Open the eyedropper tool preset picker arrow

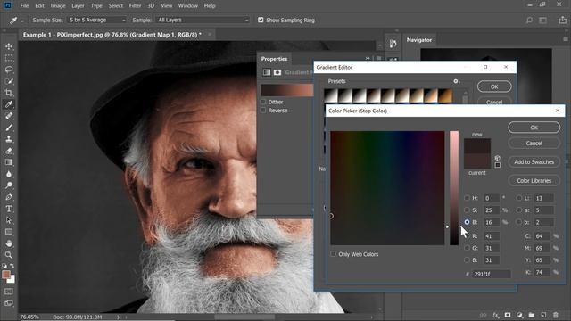(x=22, y=21)
